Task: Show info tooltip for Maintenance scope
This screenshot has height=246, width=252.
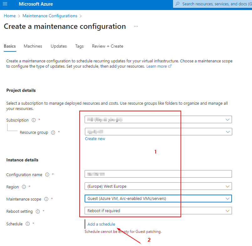Action: [x=46, y=199]
